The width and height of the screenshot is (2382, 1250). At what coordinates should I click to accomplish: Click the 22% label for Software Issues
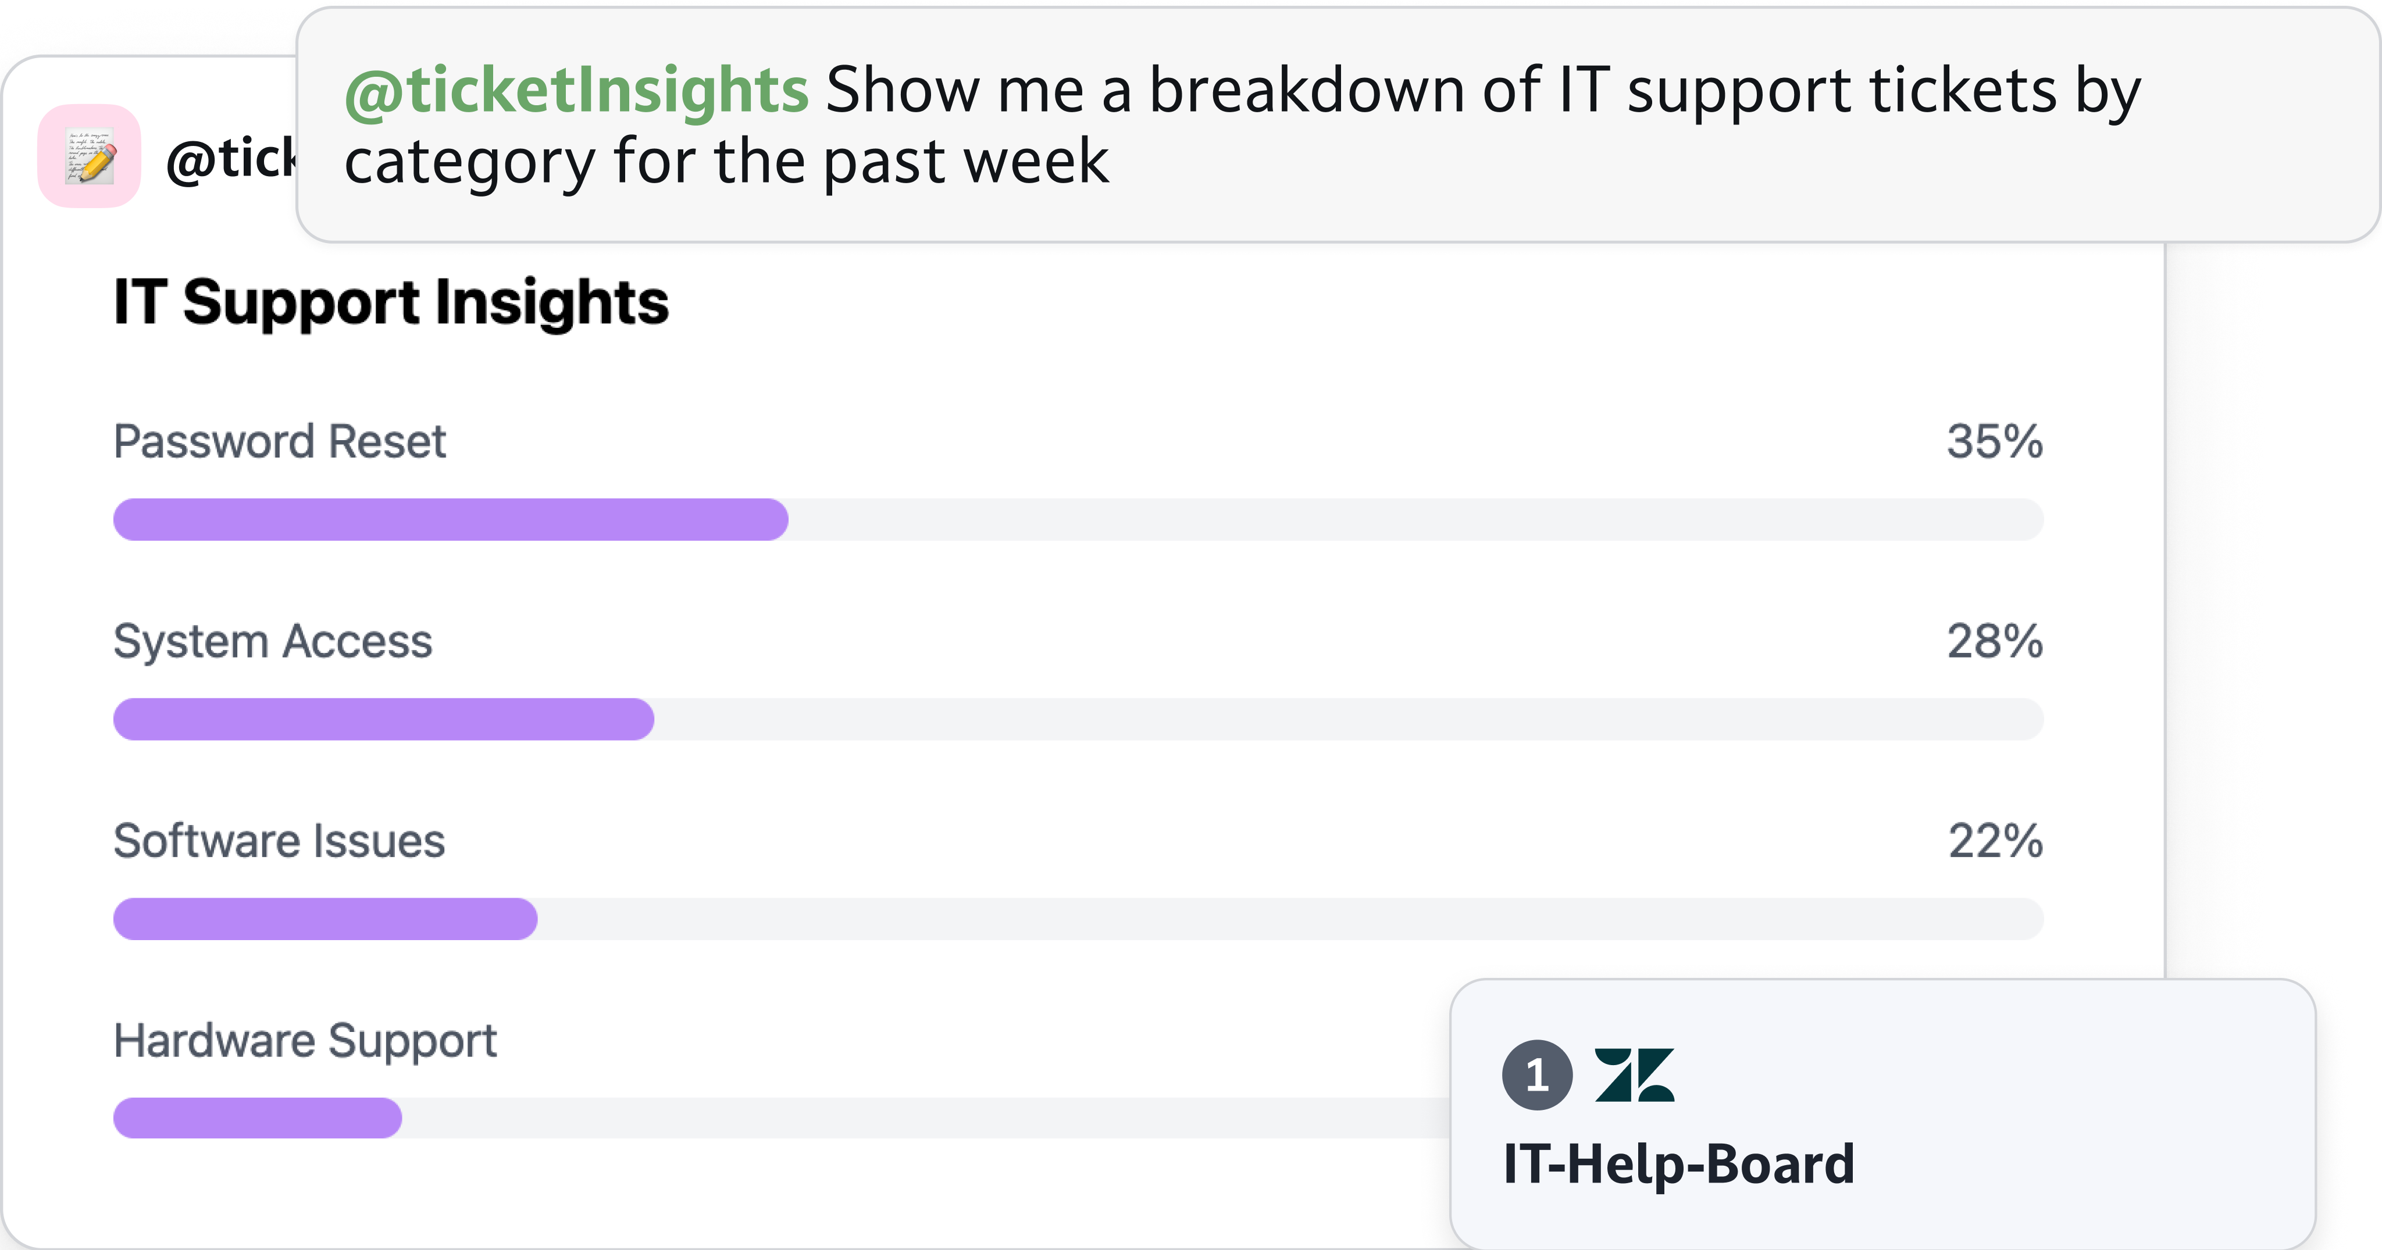pyautogui.click(x=1993, y=841)
